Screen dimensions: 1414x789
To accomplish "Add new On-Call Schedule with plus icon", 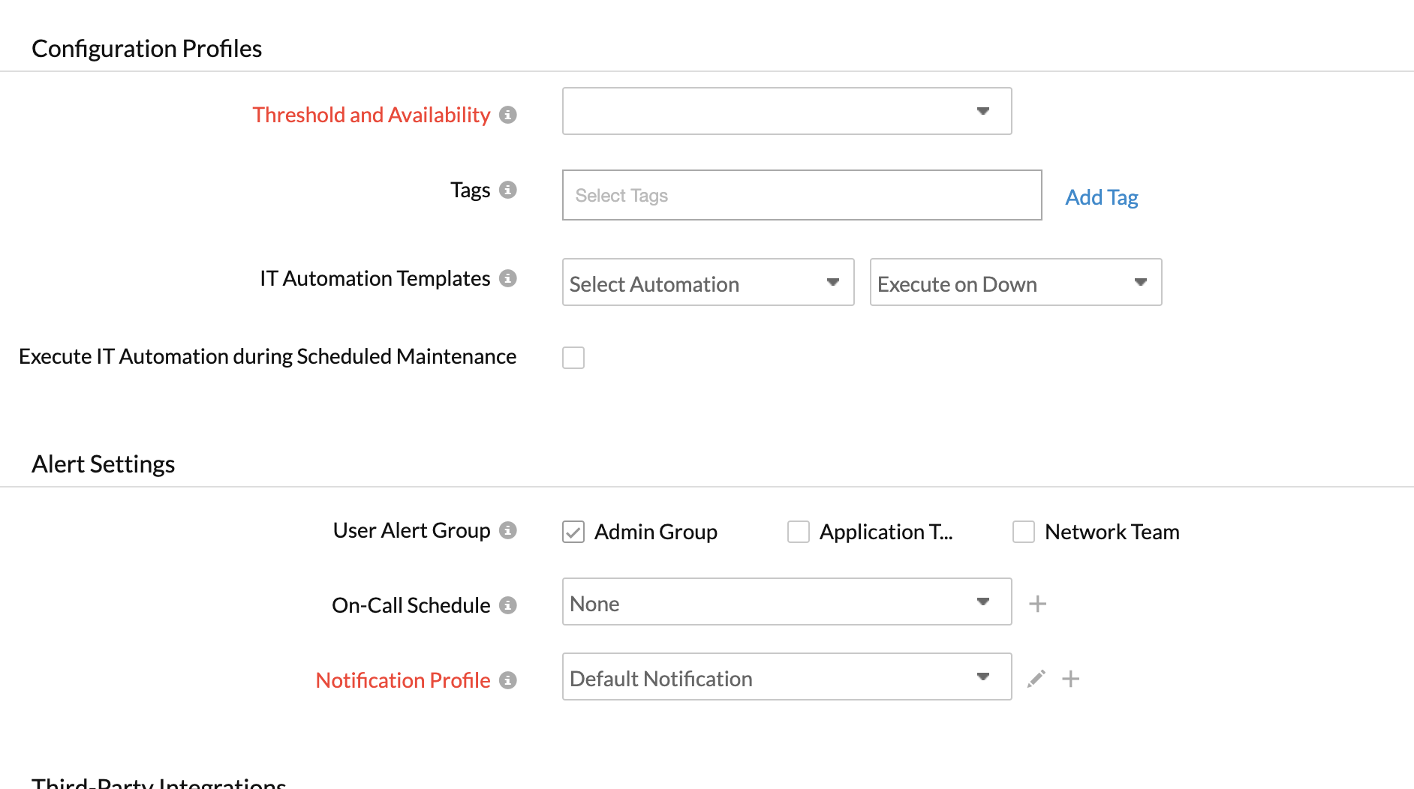I will click(1037, 604).
